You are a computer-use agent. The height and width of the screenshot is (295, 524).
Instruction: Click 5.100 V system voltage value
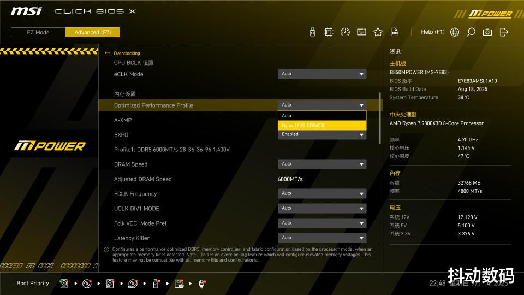(466, 226)
